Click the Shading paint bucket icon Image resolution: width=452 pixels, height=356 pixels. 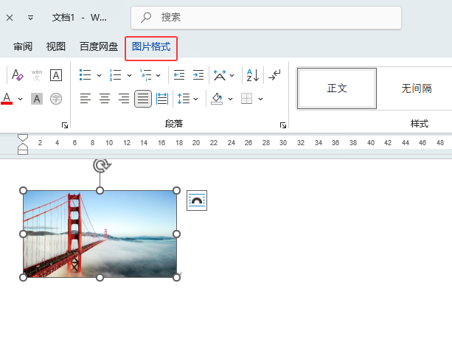tap(217, 99)
